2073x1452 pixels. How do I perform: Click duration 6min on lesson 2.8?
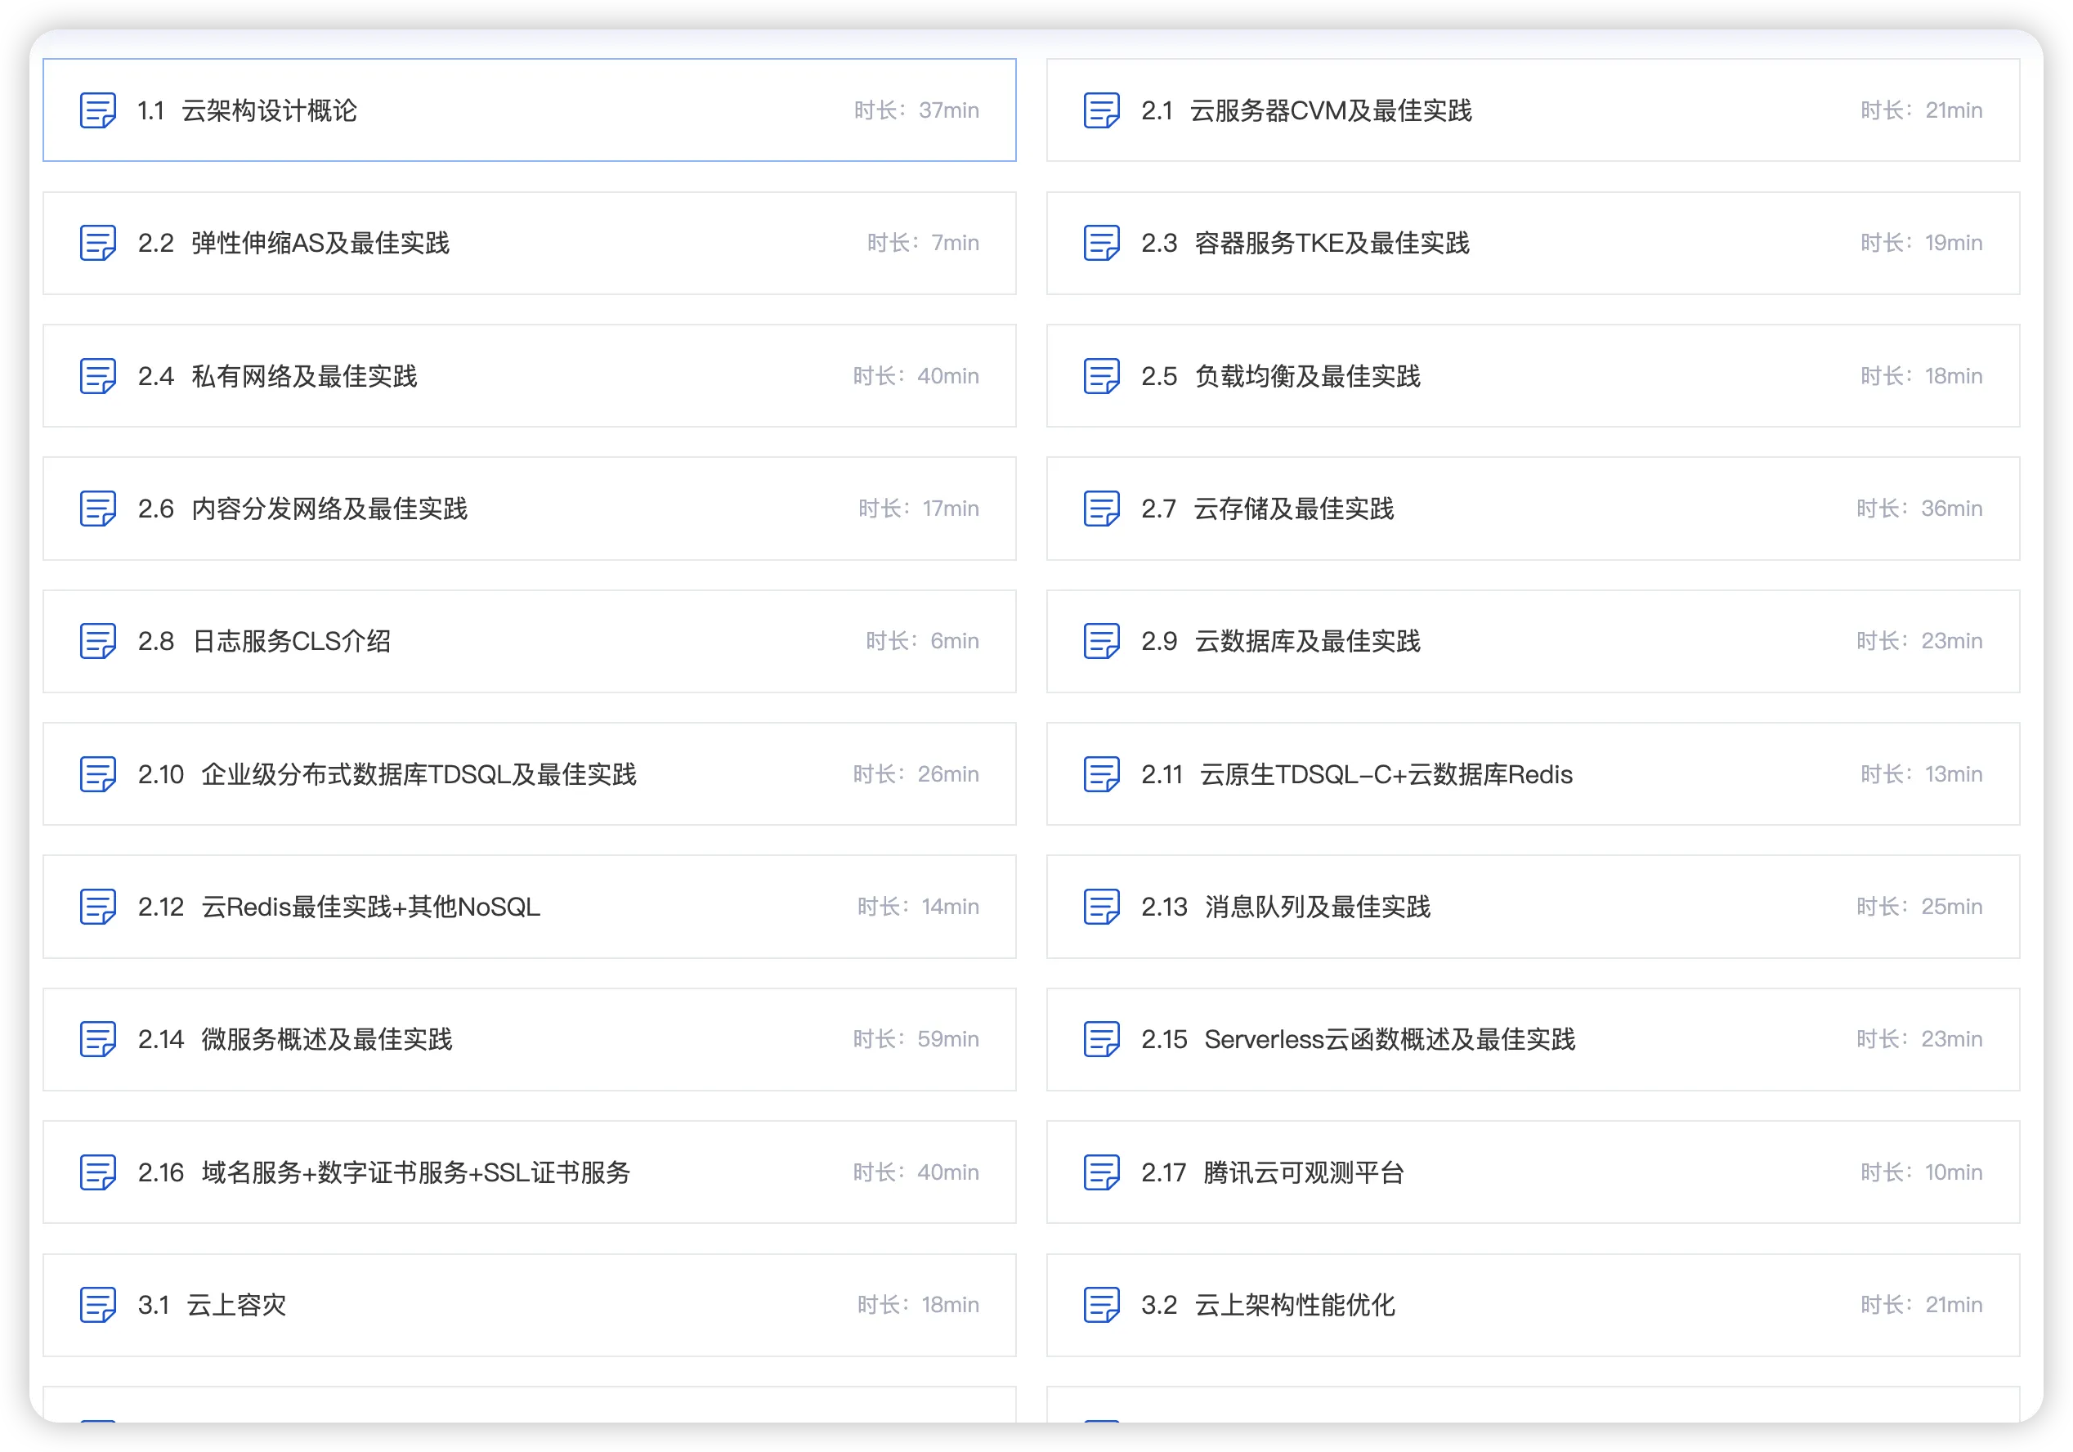click(x=922, y=641)
